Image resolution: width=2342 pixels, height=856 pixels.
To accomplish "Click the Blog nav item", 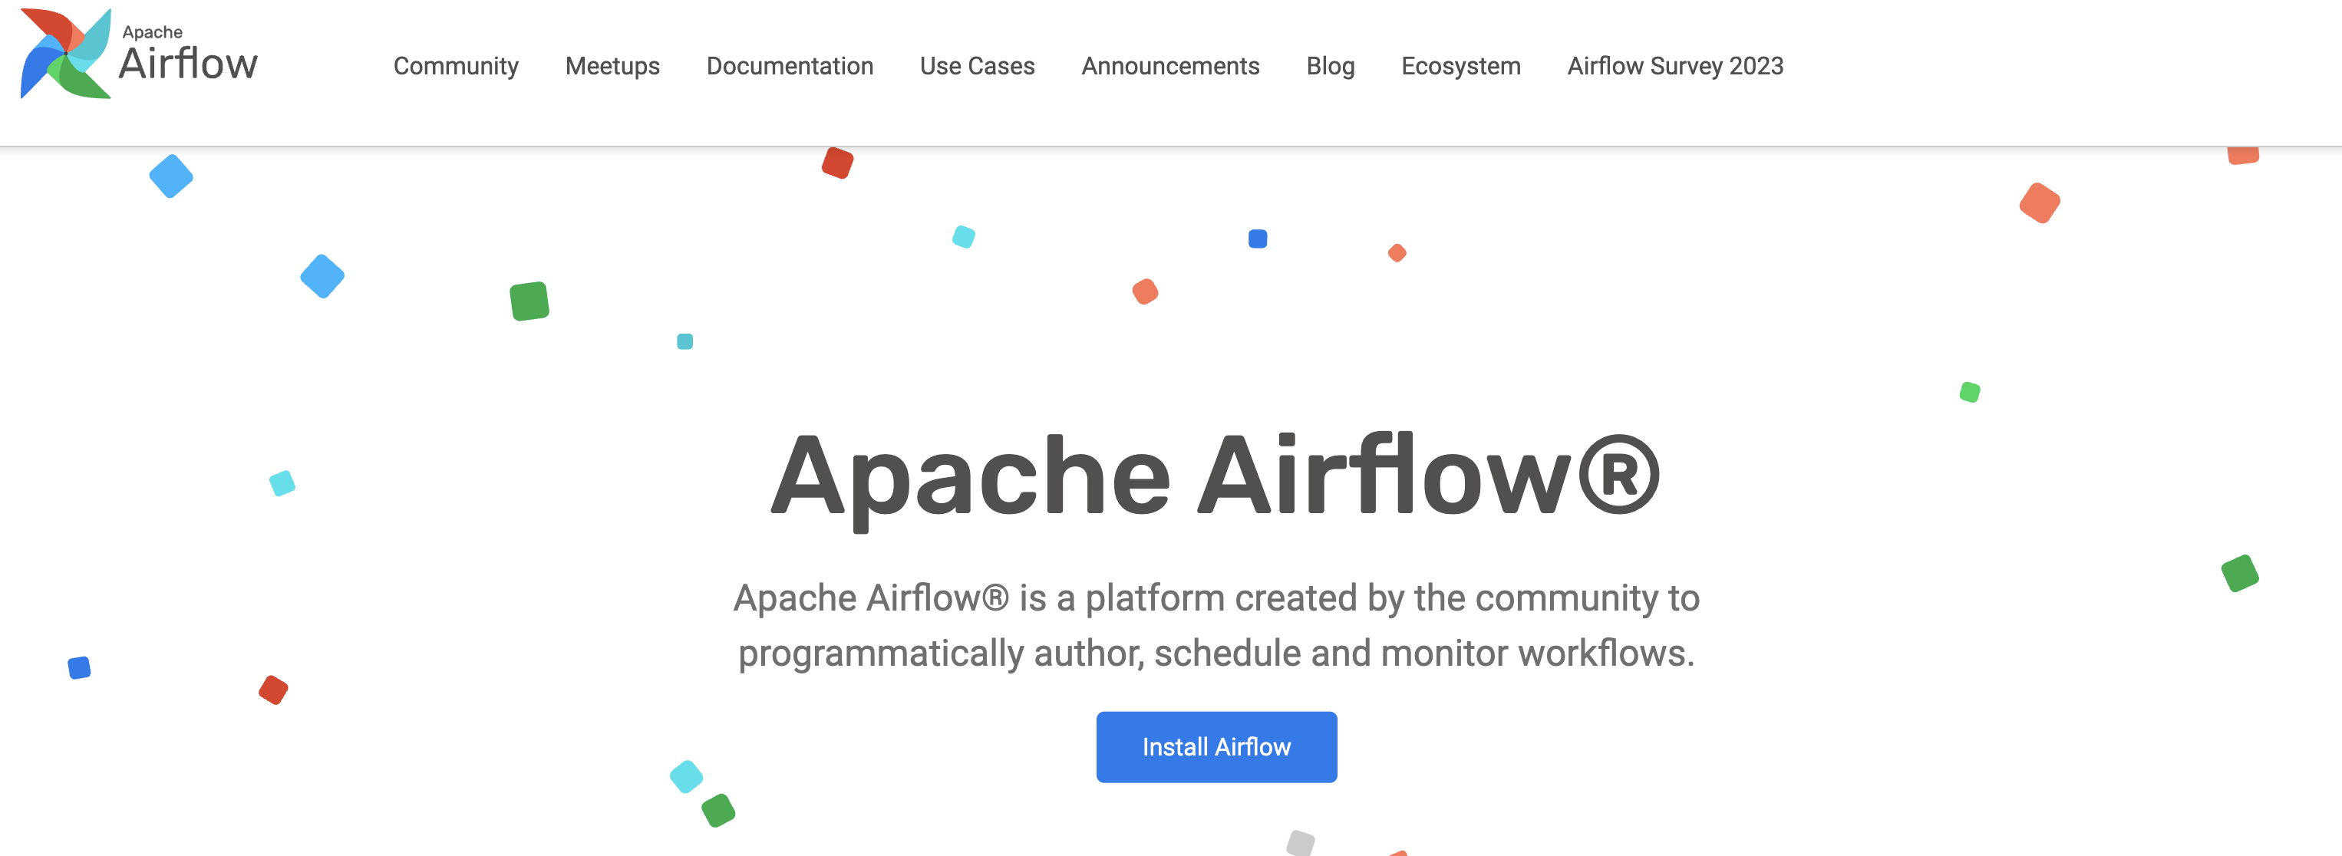I will point(1329,64).
